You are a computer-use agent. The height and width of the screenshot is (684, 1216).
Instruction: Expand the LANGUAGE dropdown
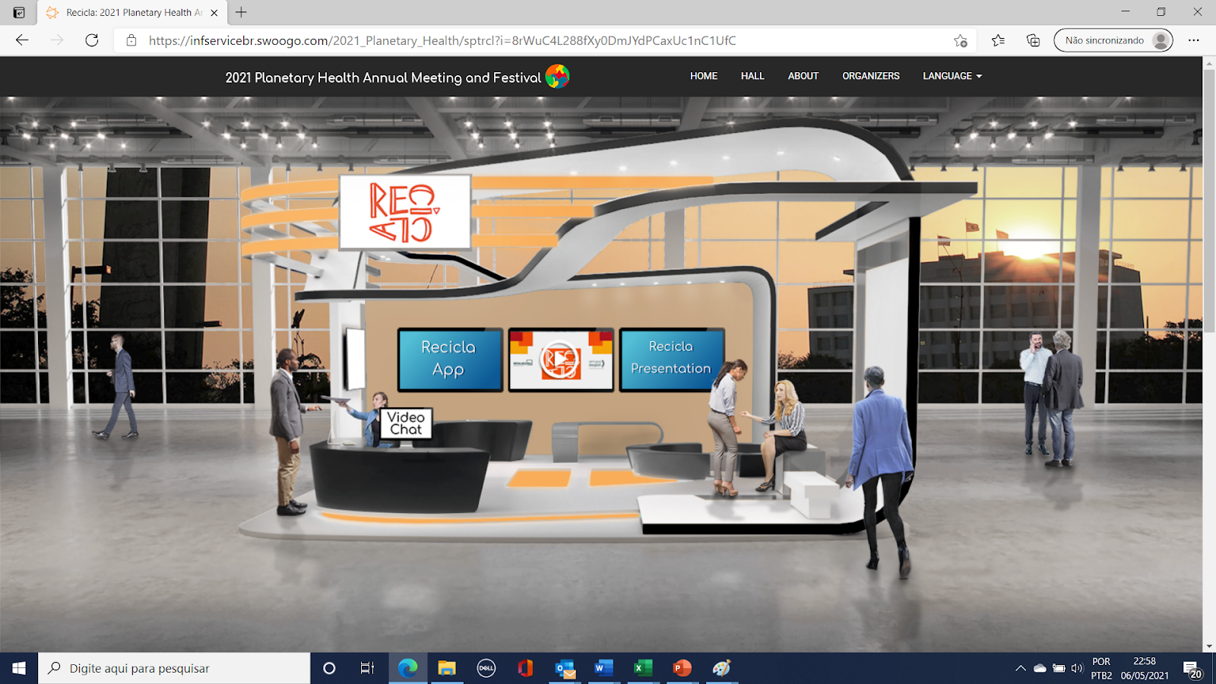pyautogui.click(x=952, y=76)
